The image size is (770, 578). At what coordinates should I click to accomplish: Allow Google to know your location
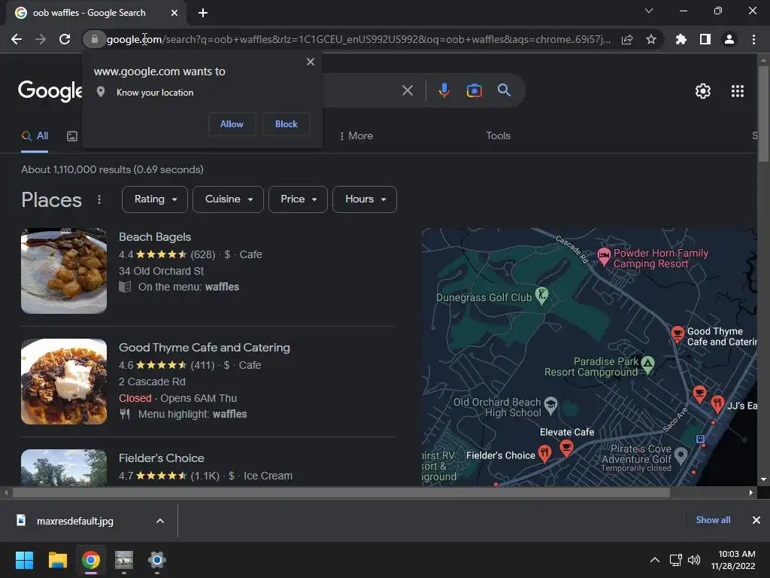pyautogui.click(x=232, y=124)
